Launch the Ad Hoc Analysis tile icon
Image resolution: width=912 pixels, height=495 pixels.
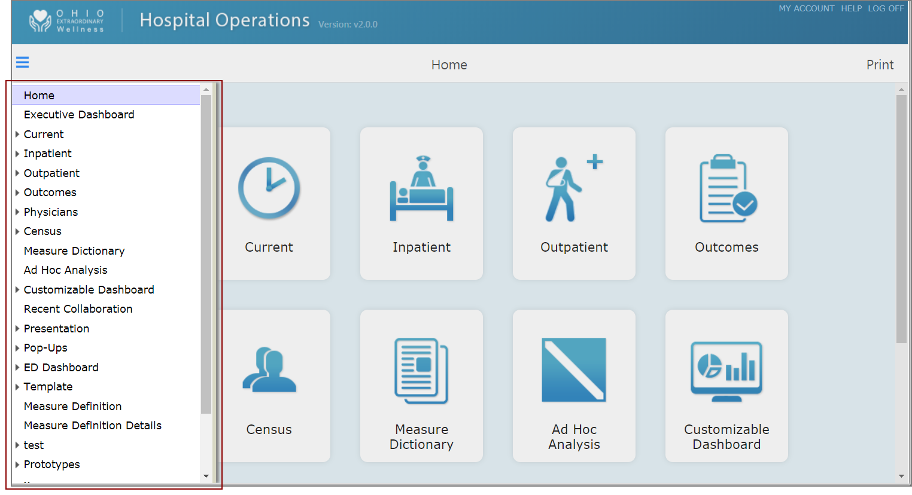573,369
